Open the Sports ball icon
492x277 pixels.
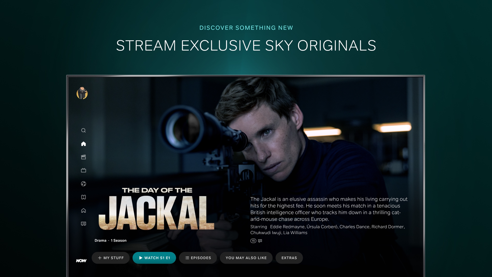point(84,184)
